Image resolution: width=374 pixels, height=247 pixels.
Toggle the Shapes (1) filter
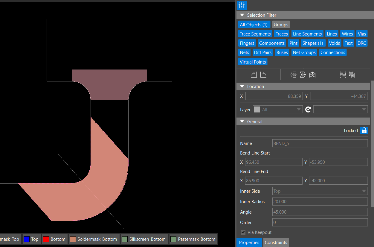313,43
